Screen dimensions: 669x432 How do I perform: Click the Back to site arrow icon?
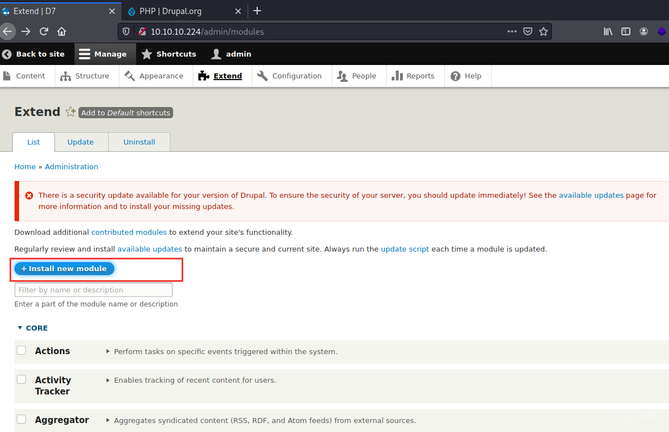point(7,54)
